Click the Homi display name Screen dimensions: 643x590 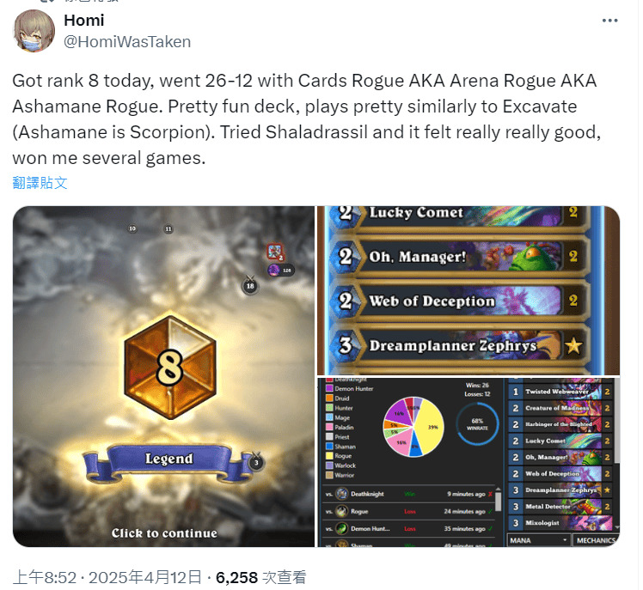click(84, 20)
